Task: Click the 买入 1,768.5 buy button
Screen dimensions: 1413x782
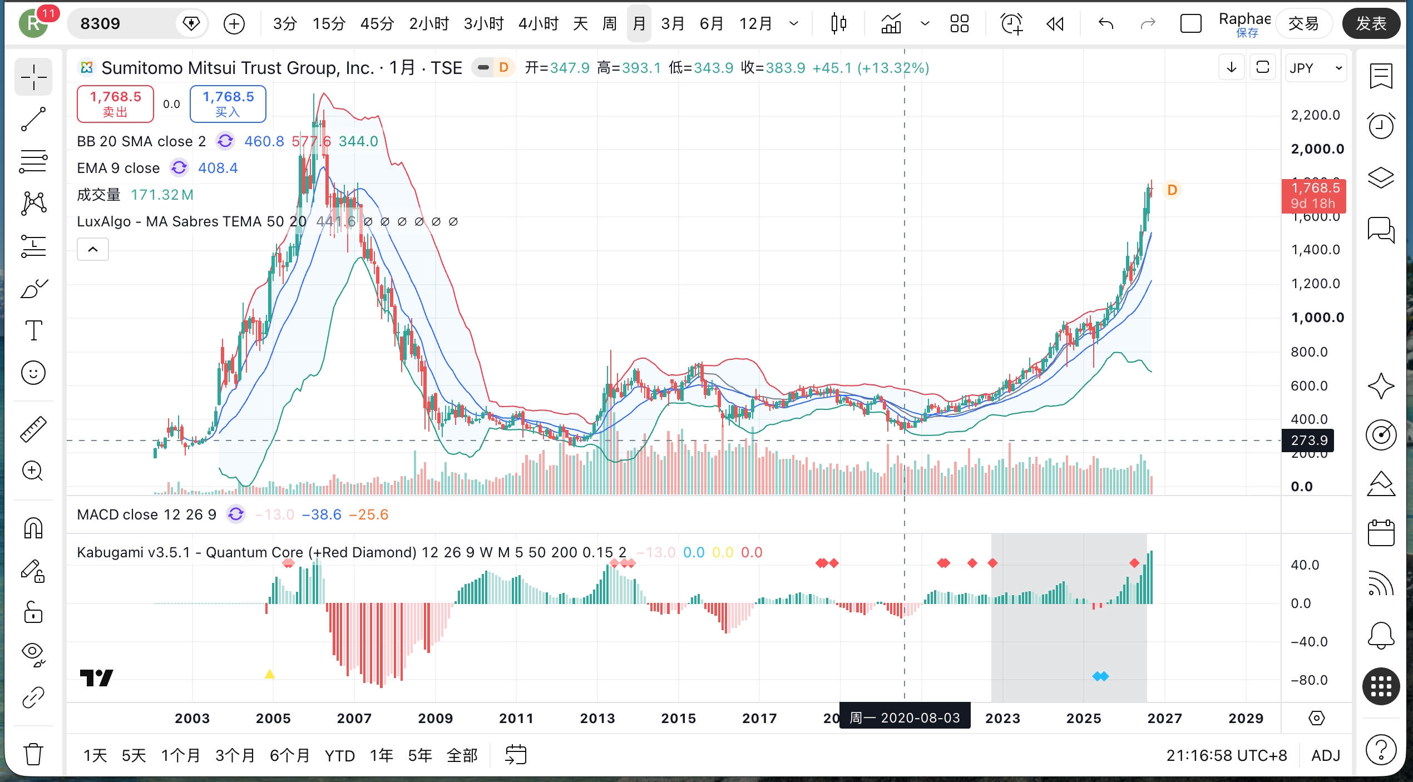Action: (x=228, y=104)
